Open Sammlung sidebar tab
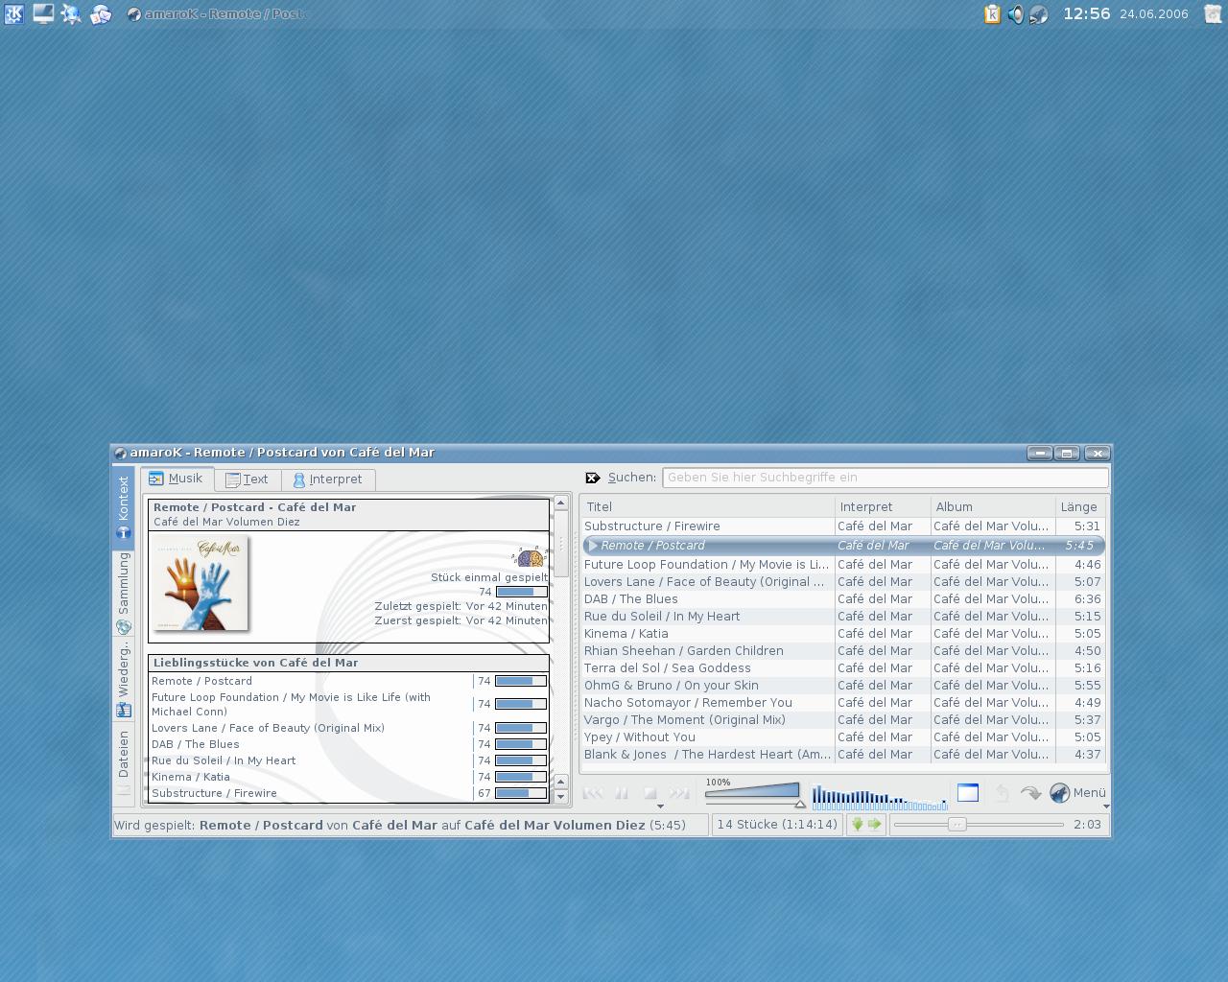This screenshot has height=982, width=1228. 123,594
